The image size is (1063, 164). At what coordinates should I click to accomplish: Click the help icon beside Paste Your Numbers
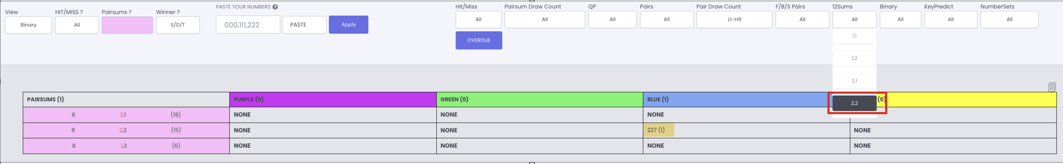click(x=275, y=7)
